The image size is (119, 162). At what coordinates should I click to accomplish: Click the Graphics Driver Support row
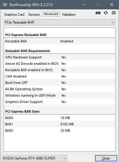[x=59, y=102]
